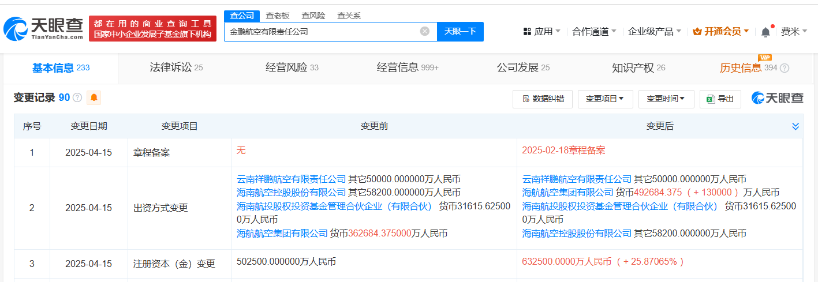This screenshot has width=818, height=282.
Task: Switch to the 查老板 search tab
Action: click(278, 16)
